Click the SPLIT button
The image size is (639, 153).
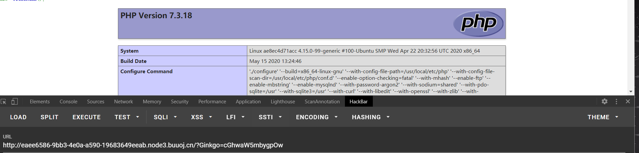[50, 117]
